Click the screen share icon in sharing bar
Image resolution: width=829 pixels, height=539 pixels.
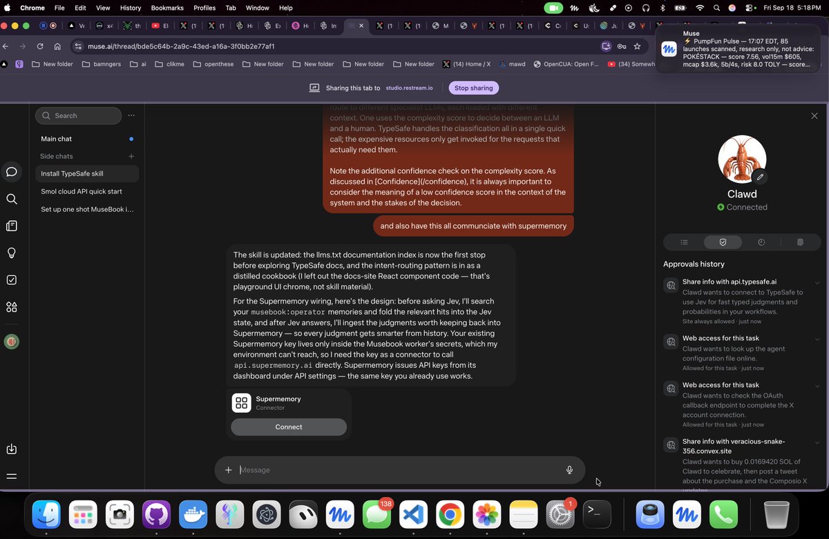tap(314, 88)
